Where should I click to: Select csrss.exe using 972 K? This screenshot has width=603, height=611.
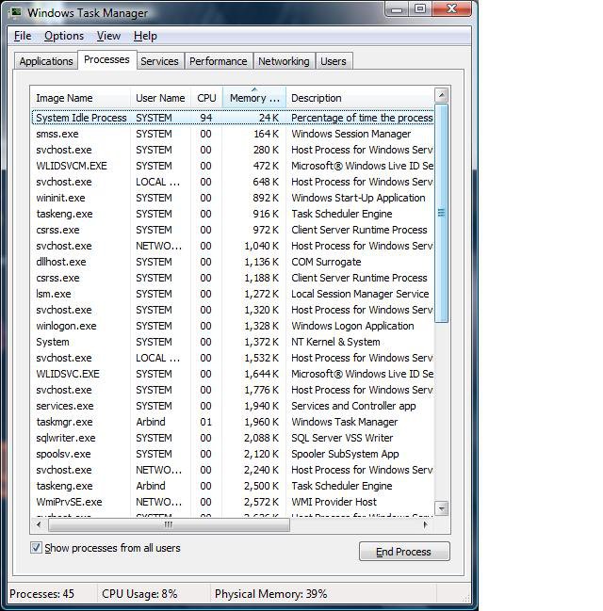coord(233,230)
